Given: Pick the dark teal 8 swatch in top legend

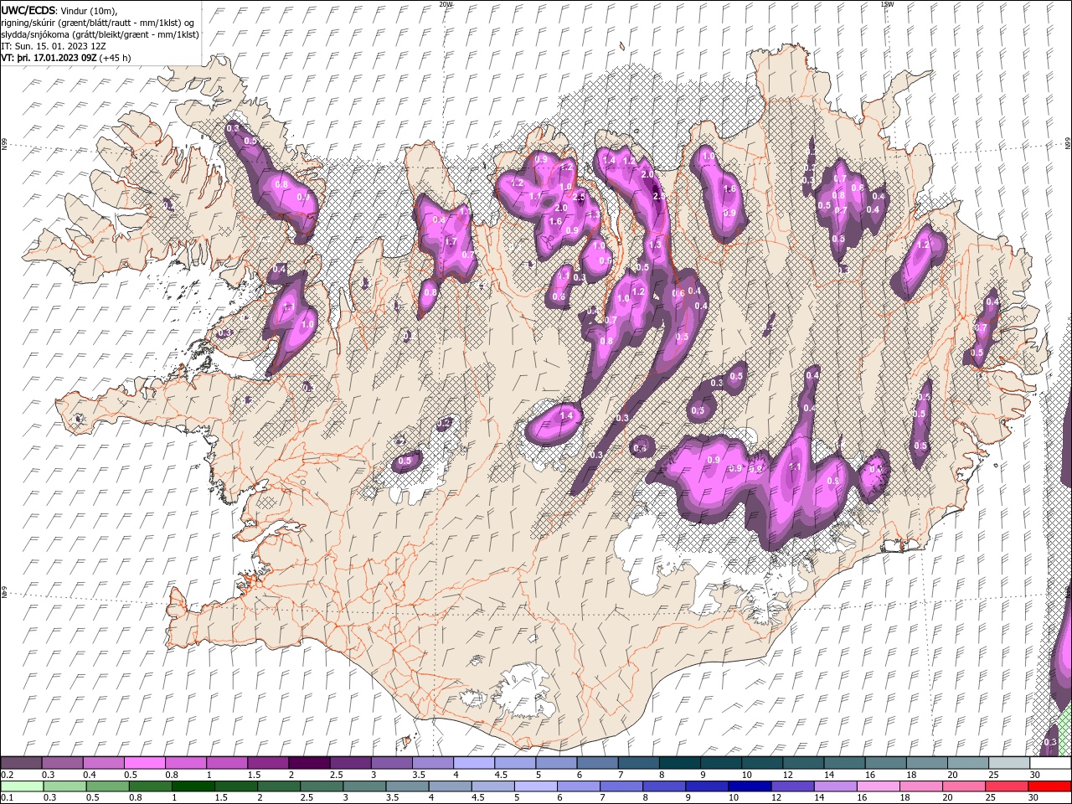Looking at the screenshot, I should click(680, 763).
